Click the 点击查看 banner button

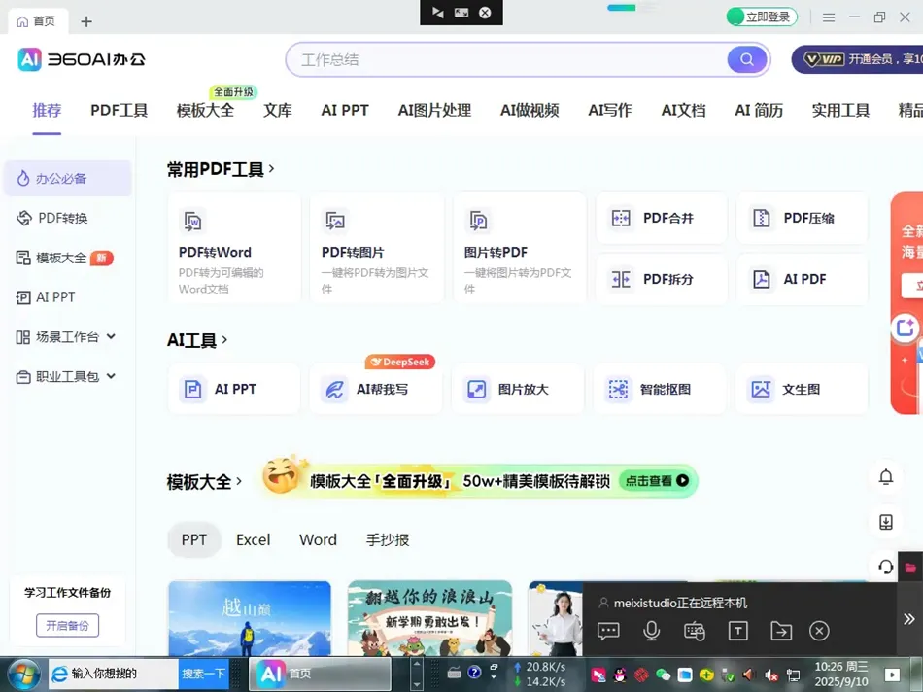tap(657, 480)
